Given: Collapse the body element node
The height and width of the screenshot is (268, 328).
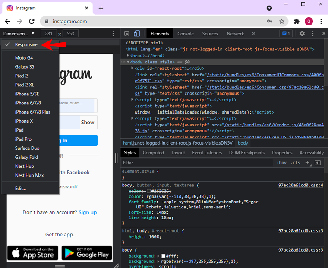Looking at the screenshot, I should coord(128,62).
